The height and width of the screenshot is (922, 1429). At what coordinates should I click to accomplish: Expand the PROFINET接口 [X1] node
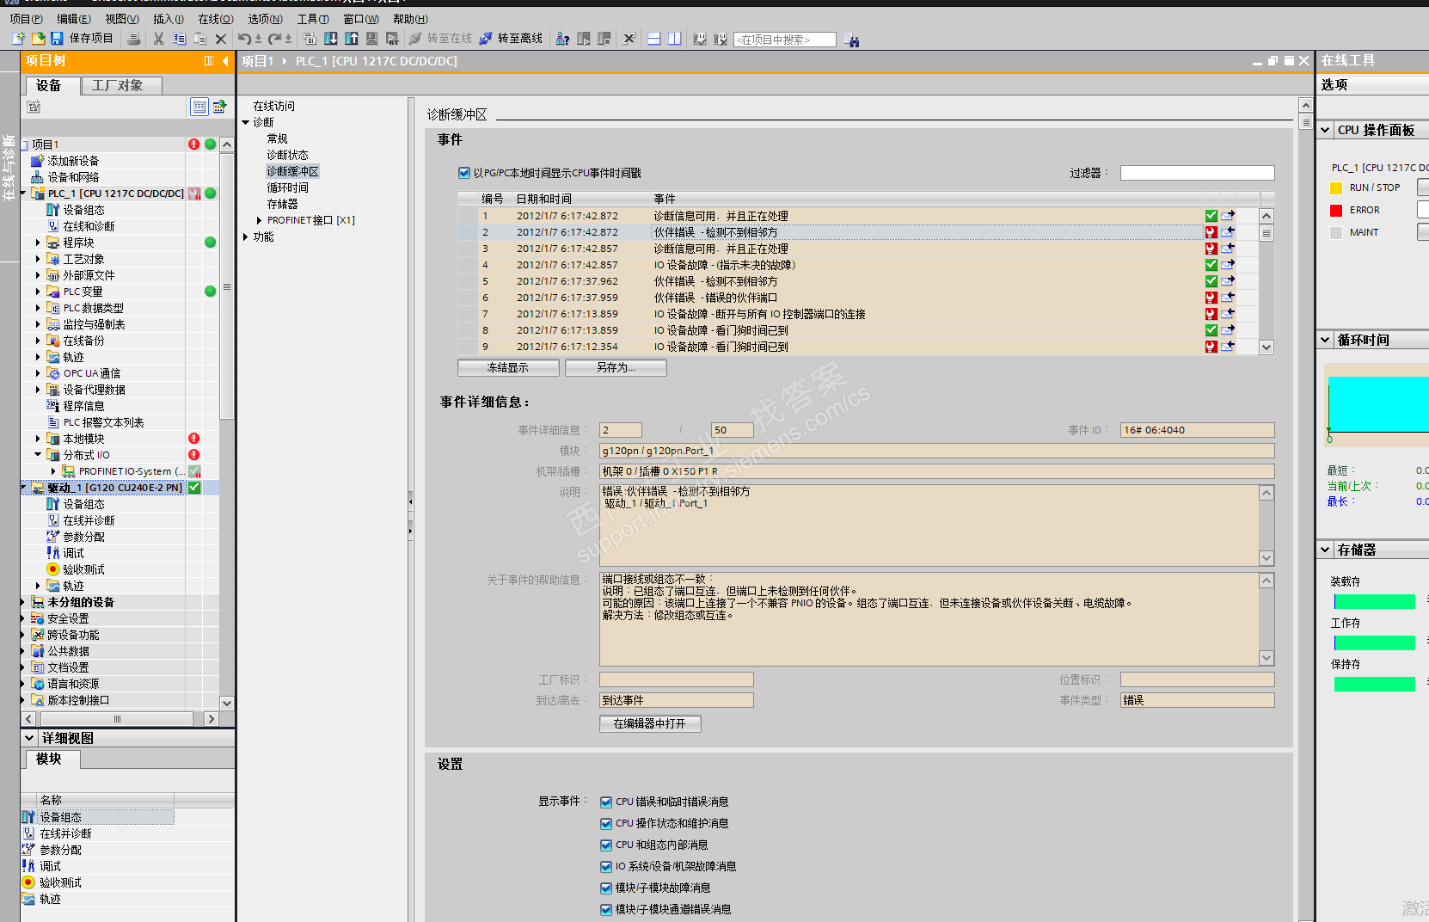tap(259, 220)
